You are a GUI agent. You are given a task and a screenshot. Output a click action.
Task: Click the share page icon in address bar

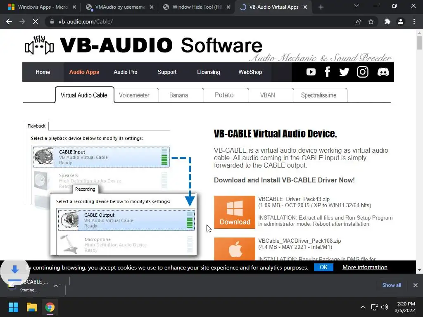point(358,21)
